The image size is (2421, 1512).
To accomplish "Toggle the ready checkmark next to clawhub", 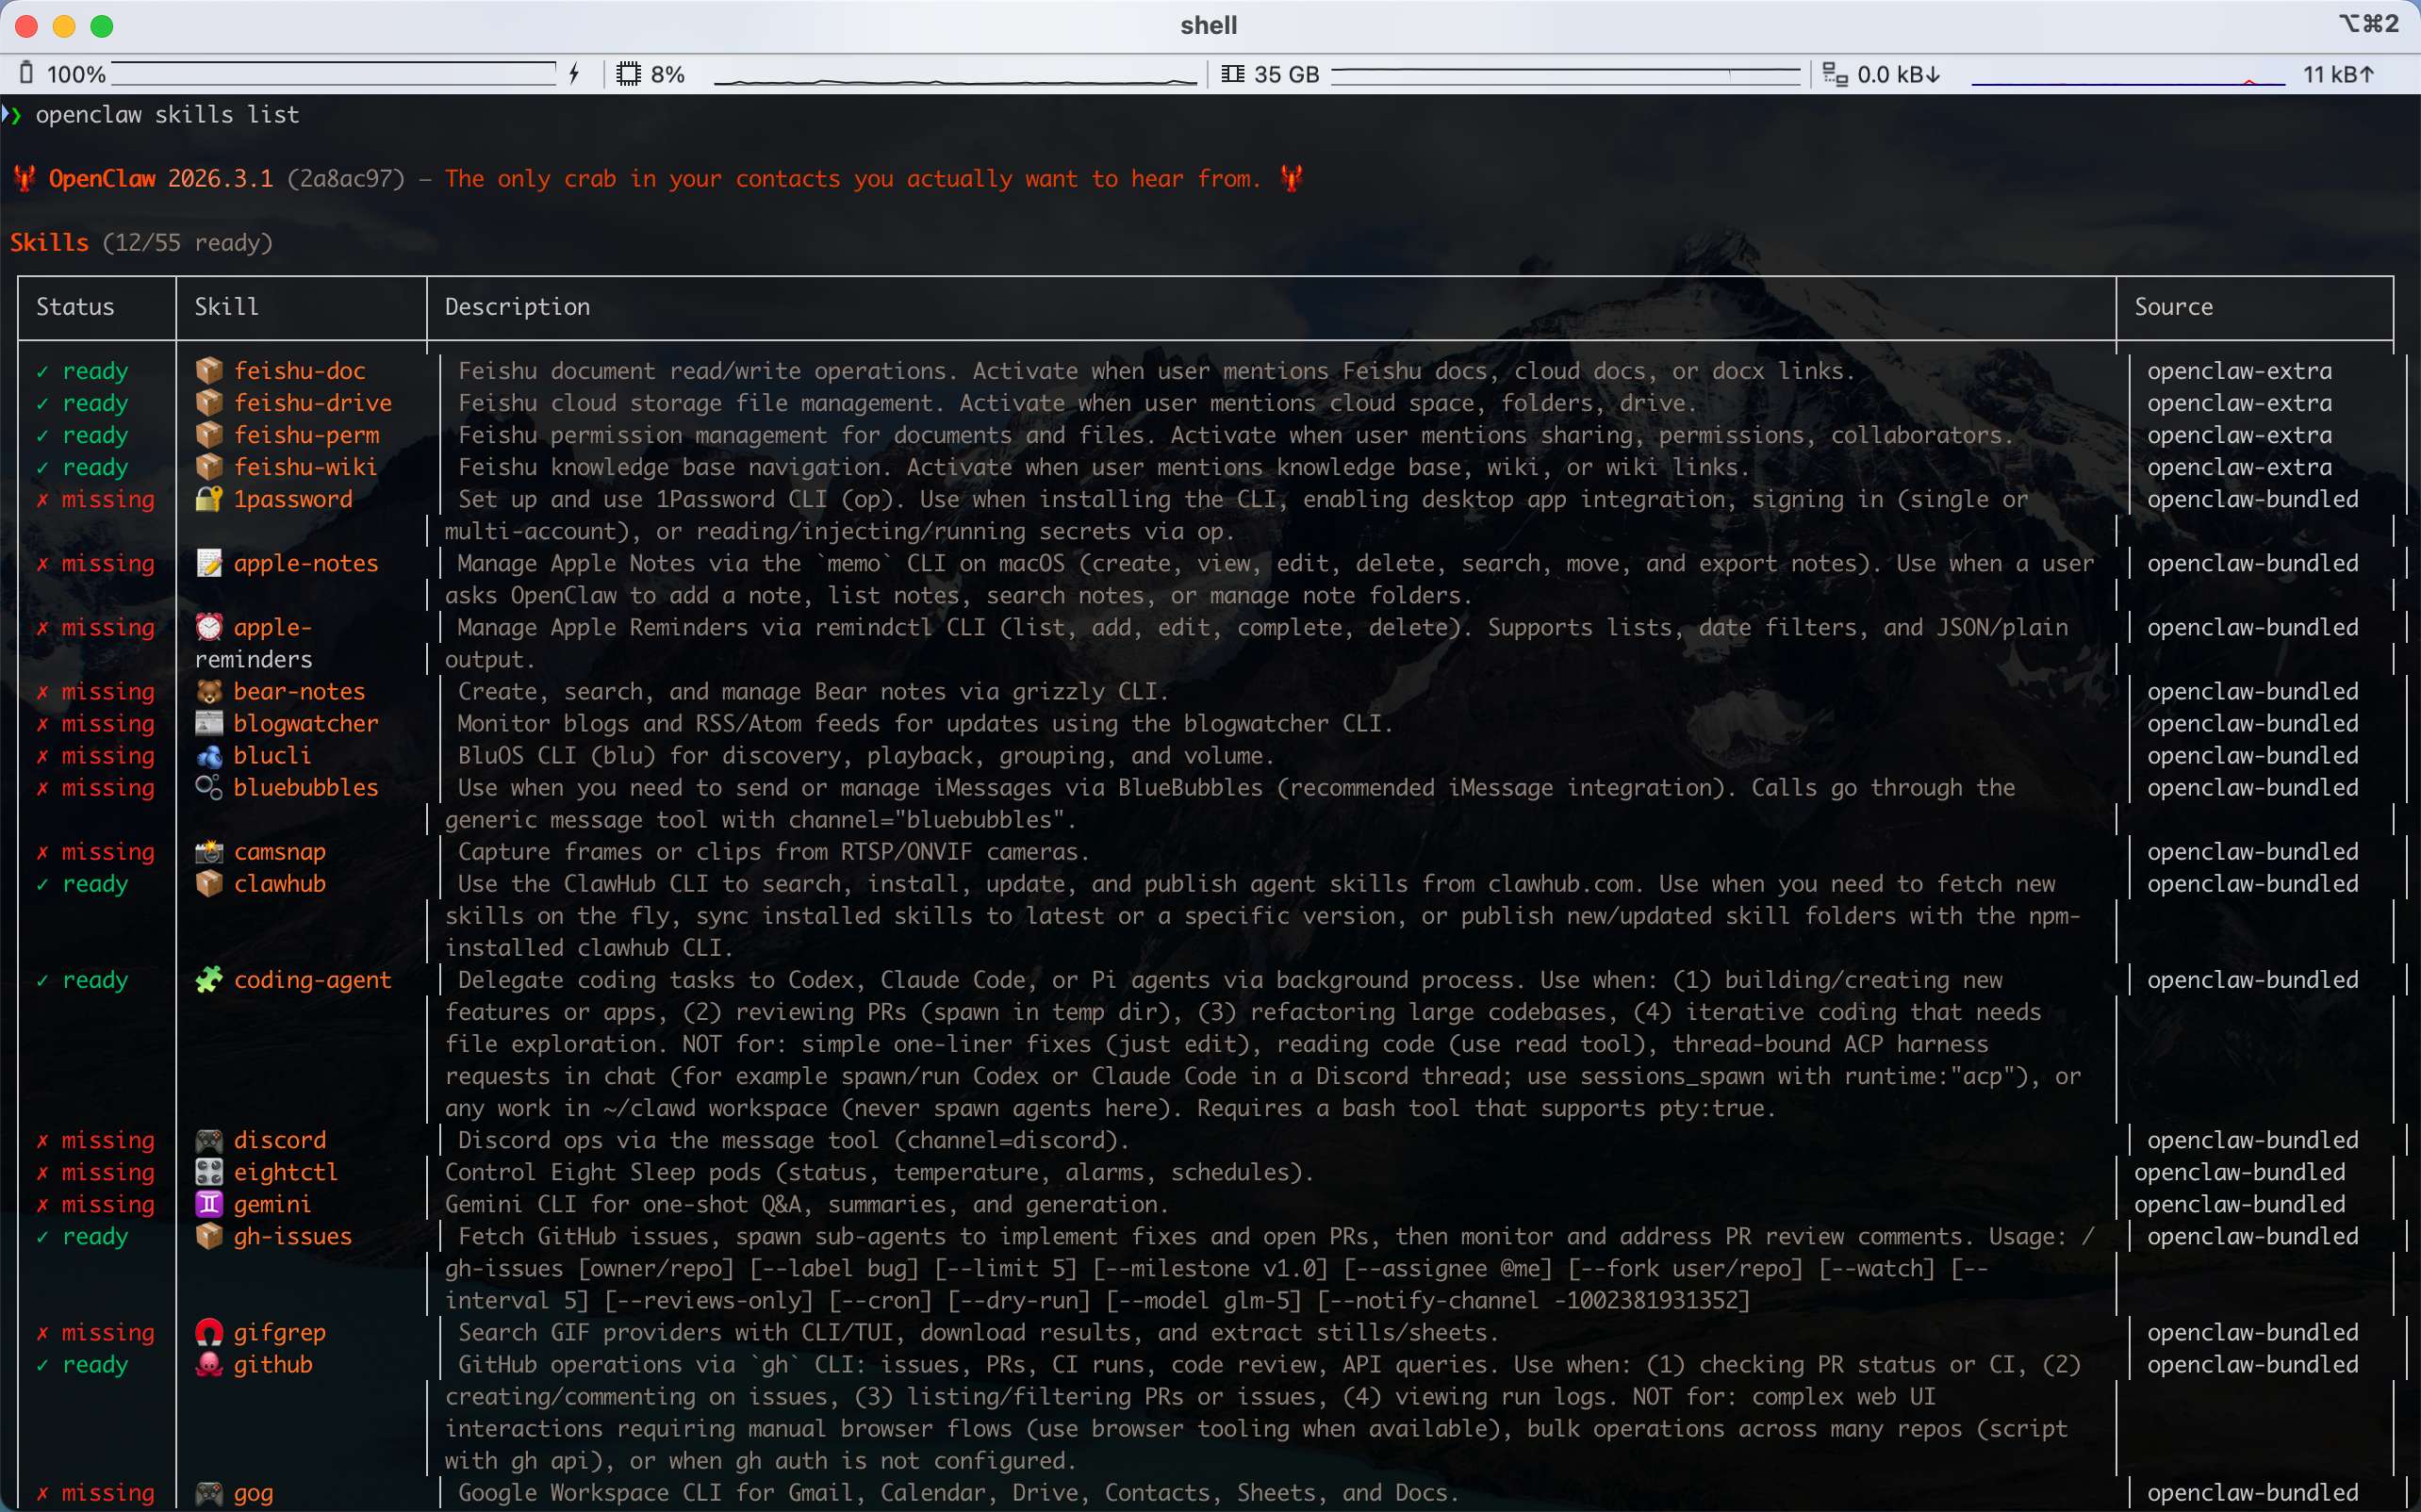I will (x=42, y=883).
